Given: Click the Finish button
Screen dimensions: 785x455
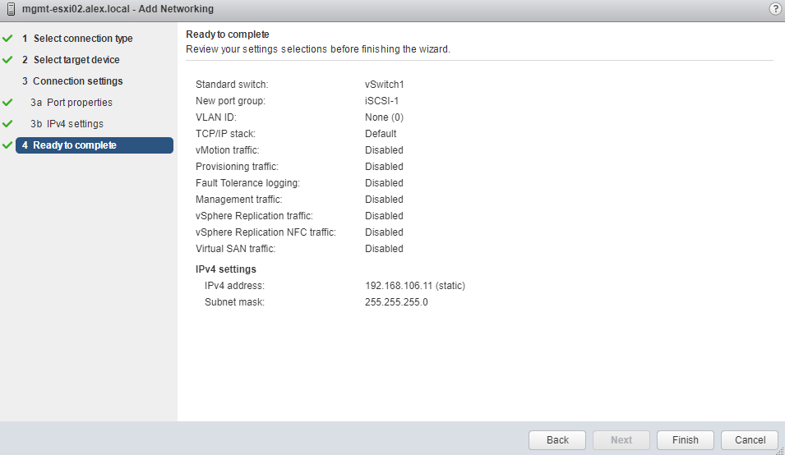Looking at the screenshot, I should point(685,440).
